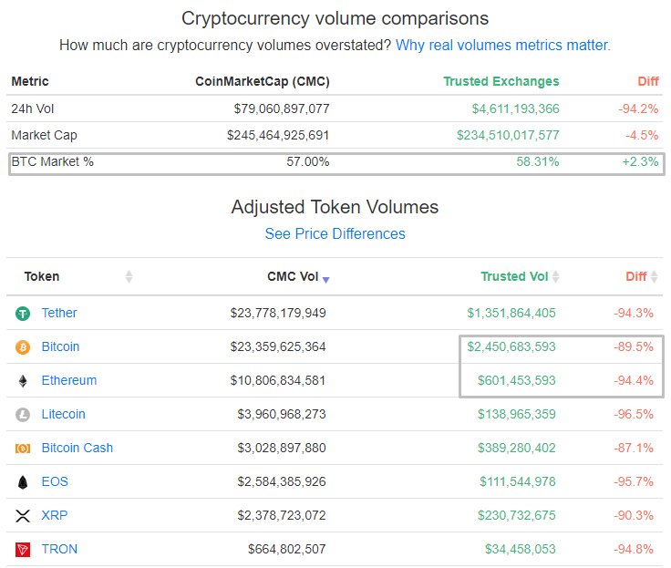Image resolution: width=671 pixels, height=568 pixels.
Task: Click the grey Litecoin icon
Action: point(23,415)
